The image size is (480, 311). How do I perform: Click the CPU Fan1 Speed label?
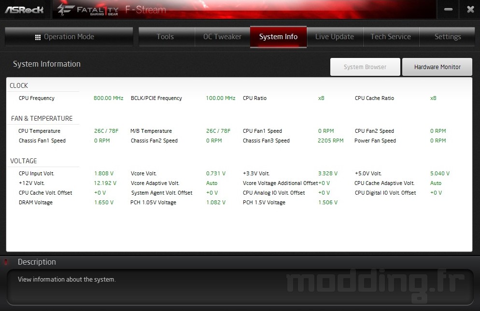(262, 131)
